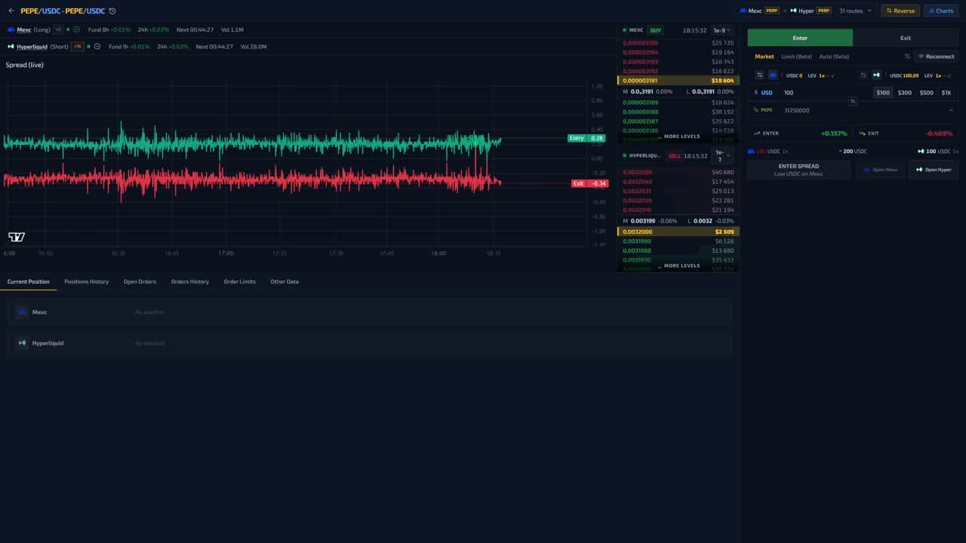Click the green Entry 0.28 chart label
Image resolution: width=966 pixels, height=543 pixels.
pyautogui.click(x=586, y=138)
